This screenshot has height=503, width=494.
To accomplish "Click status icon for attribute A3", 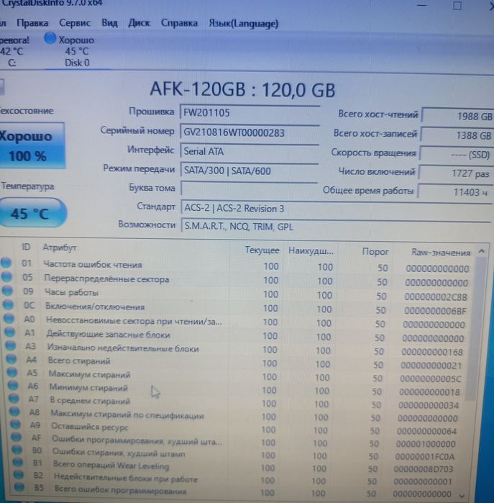I will [x=11, y=345].
